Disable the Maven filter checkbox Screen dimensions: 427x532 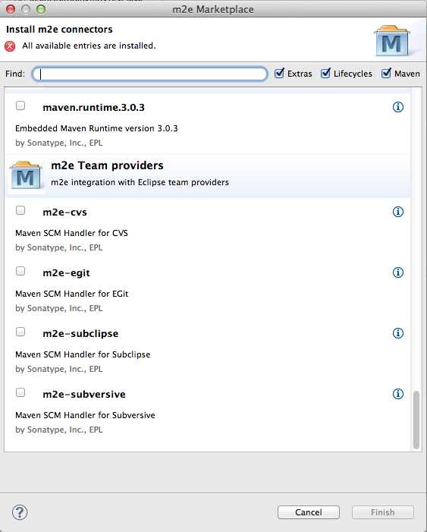point(386,74)
